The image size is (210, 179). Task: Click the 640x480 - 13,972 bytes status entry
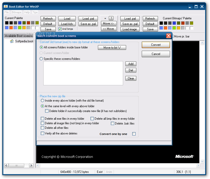click(x=75, y=172)
